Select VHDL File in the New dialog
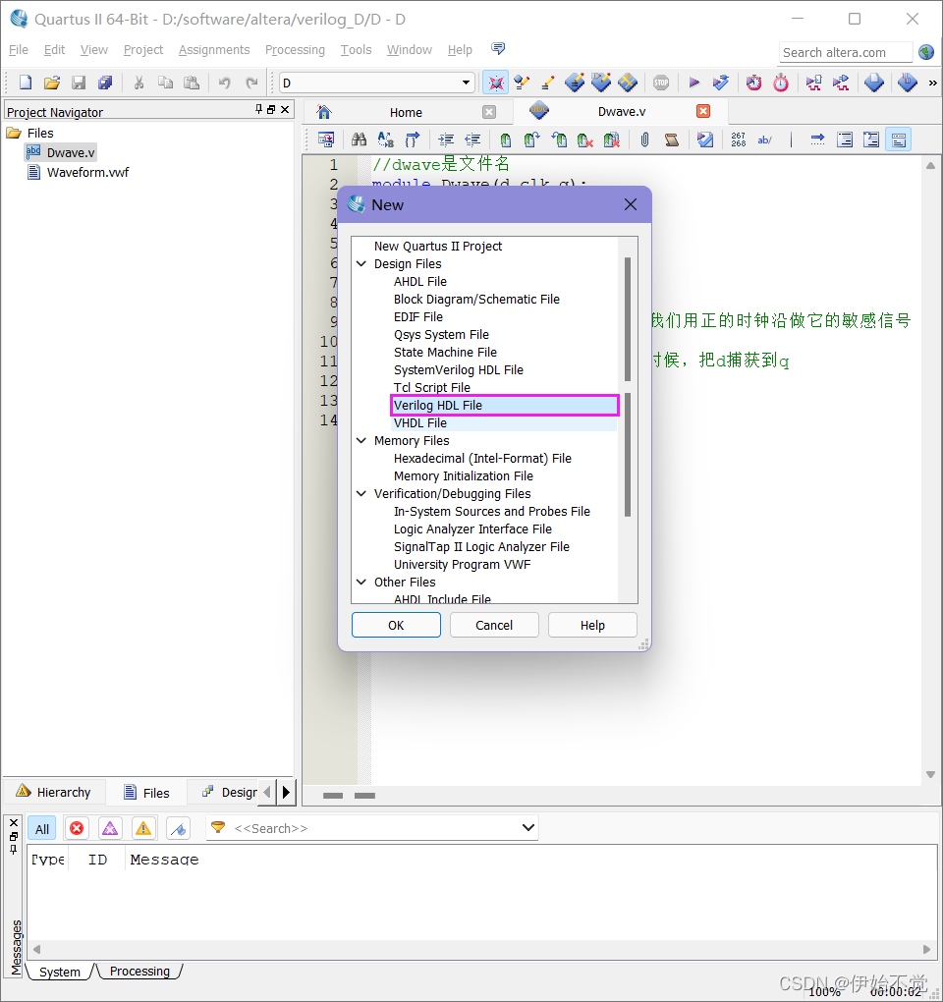The image size is (943, 1002). [x=505, y=423]
